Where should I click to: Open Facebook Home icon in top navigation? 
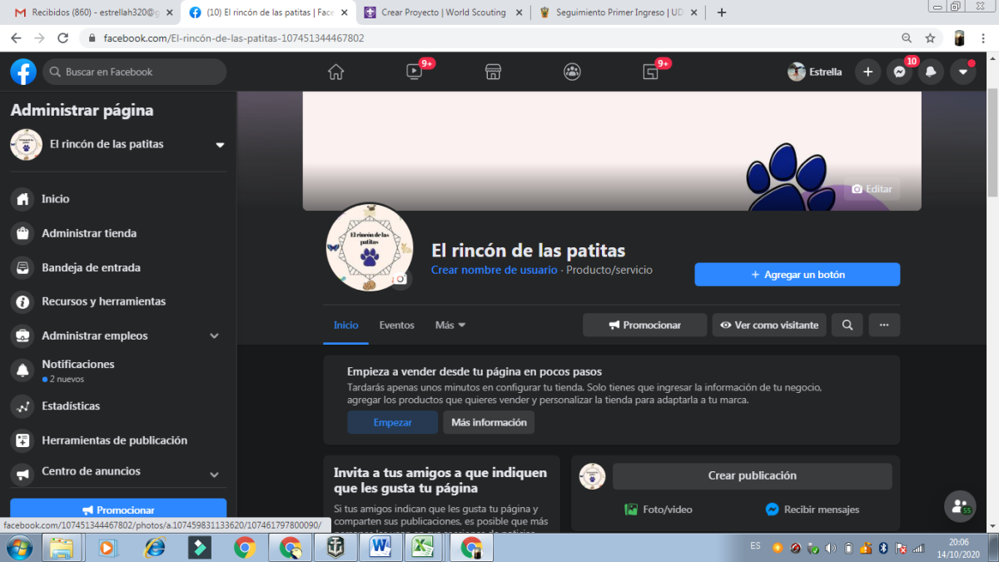(x=335, y=72)
